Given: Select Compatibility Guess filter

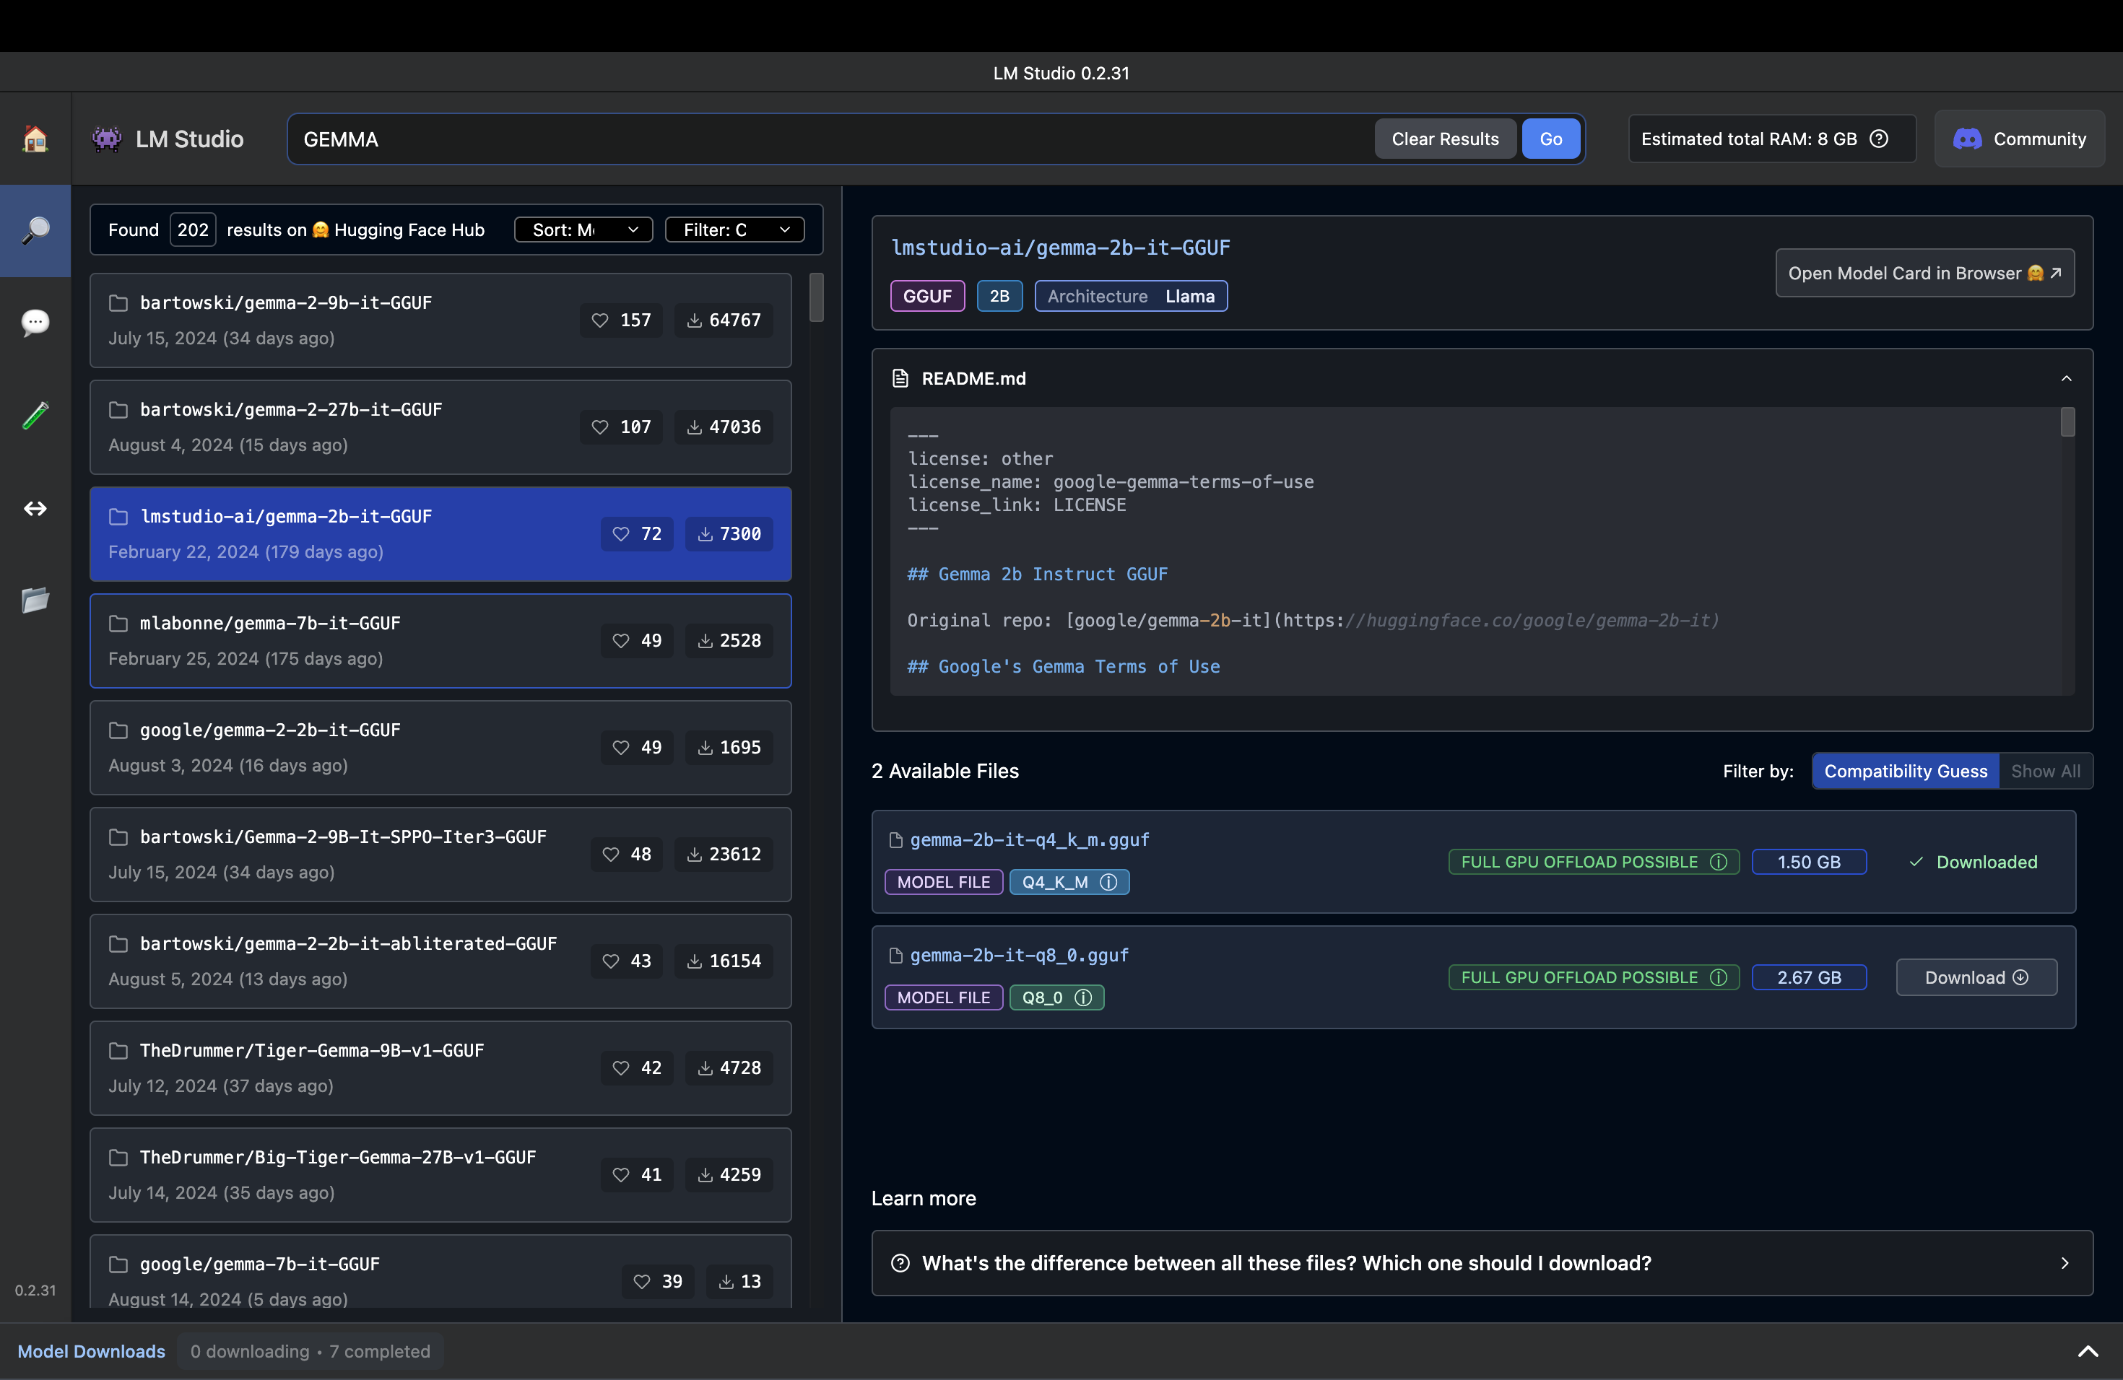Looking at the screenshot, I should [x=1906, y=771].
